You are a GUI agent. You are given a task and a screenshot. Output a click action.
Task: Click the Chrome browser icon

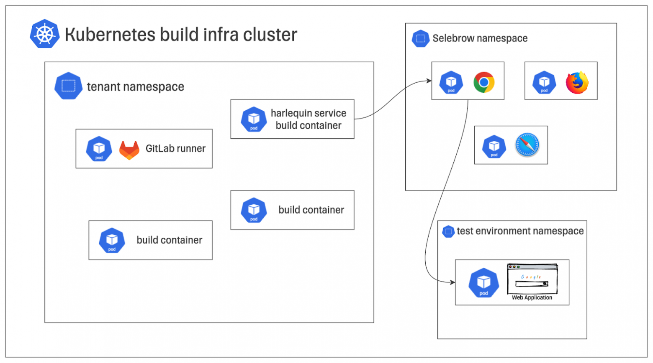click(x=484, y=82)
